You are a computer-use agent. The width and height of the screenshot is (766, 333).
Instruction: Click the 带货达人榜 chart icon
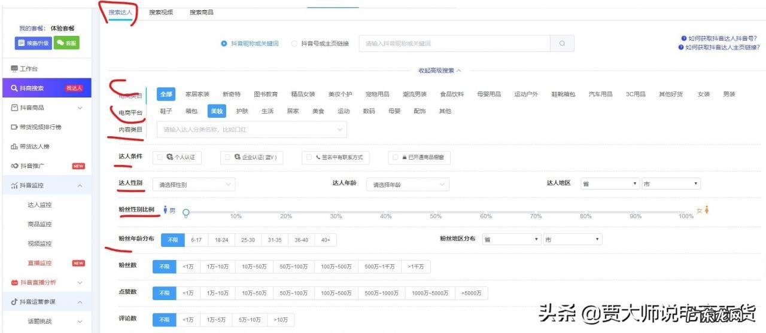(14, 146)
